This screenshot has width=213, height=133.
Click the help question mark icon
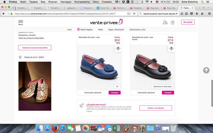[173, 23]
